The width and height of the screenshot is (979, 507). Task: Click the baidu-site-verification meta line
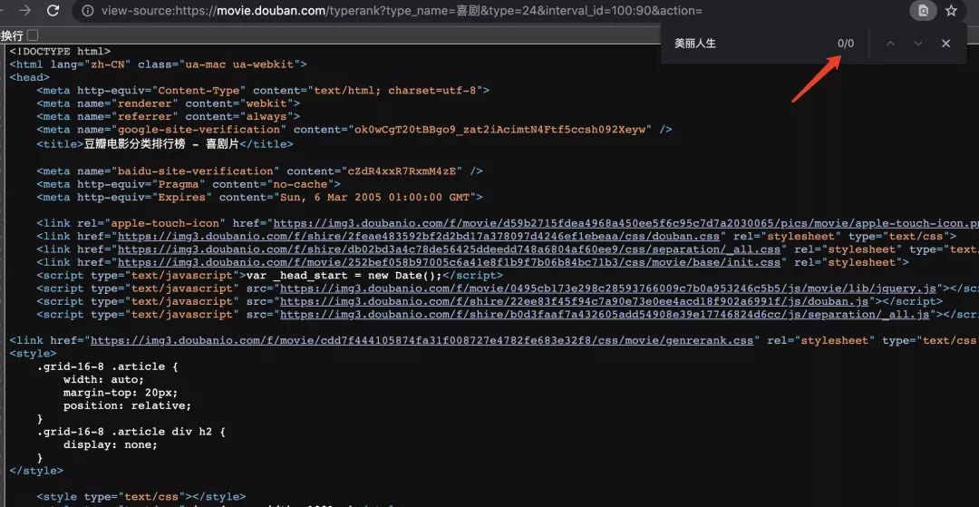[260, 171]
